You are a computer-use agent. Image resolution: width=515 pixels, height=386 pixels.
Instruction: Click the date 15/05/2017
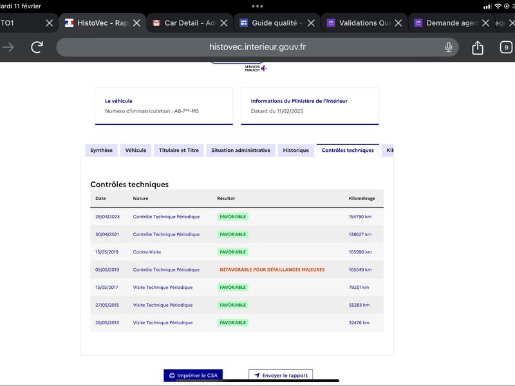click(x=107, y=287)
